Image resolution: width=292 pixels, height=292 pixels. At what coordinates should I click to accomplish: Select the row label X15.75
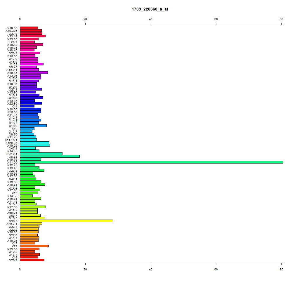[12, 199]
